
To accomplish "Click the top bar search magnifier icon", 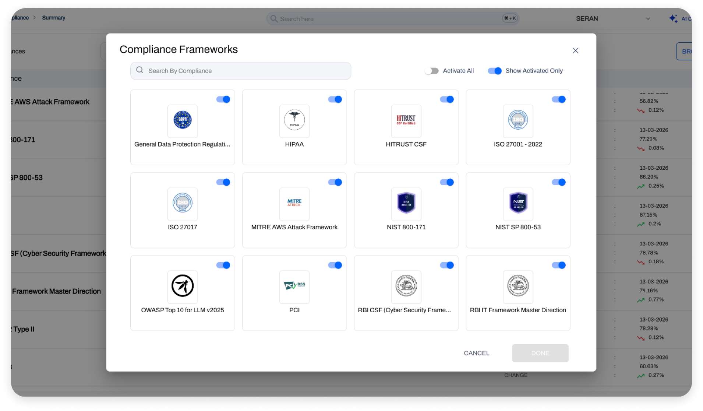I will click(x=274, y=18).
